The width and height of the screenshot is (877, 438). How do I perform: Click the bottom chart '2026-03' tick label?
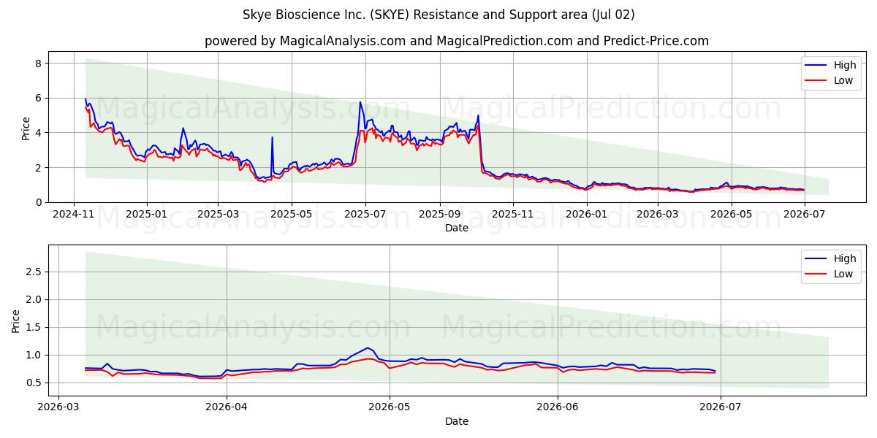click(58, 407)
